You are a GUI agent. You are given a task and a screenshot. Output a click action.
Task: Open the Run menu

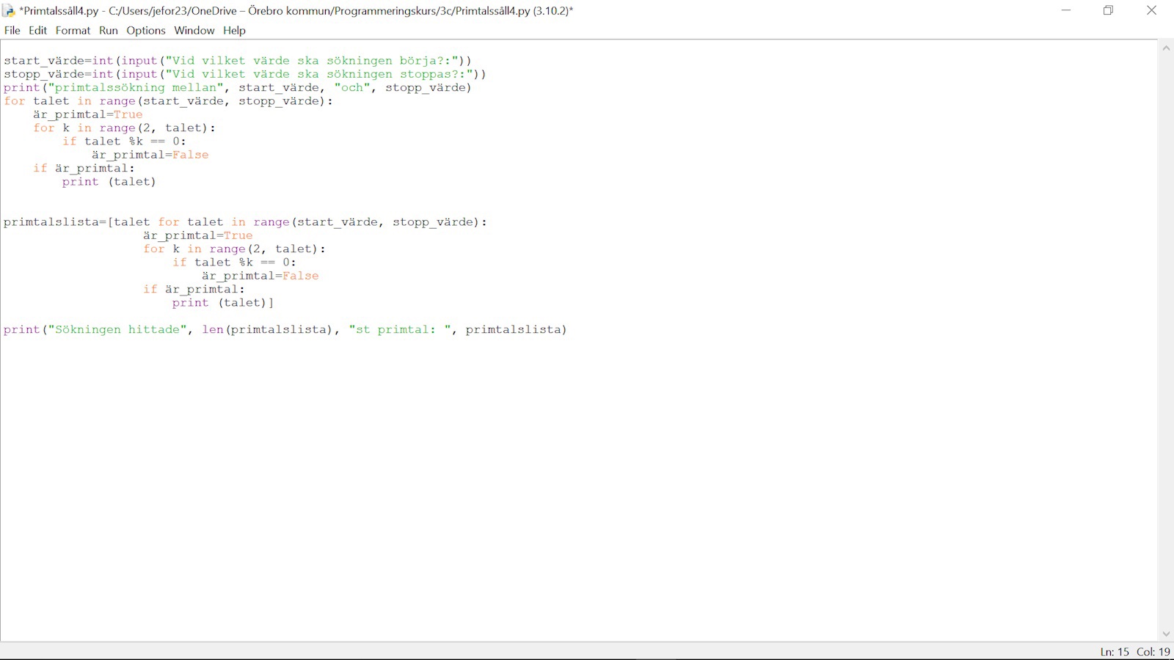pyautogui.click(x=109, y=30)
